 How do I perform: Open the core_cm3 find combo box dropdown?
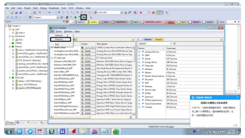121,12
